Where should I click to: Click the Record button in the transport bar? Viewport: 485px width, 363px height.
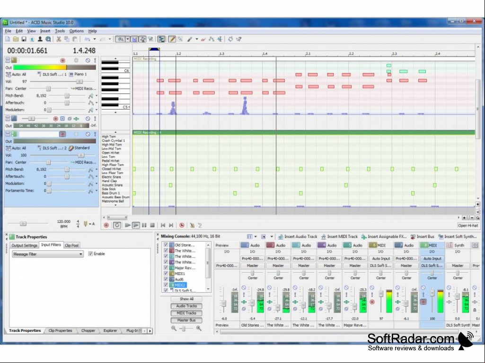106,225
